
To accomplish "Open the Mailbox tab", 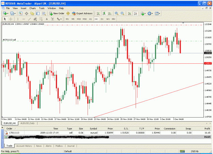I will [x=59, y=146].
